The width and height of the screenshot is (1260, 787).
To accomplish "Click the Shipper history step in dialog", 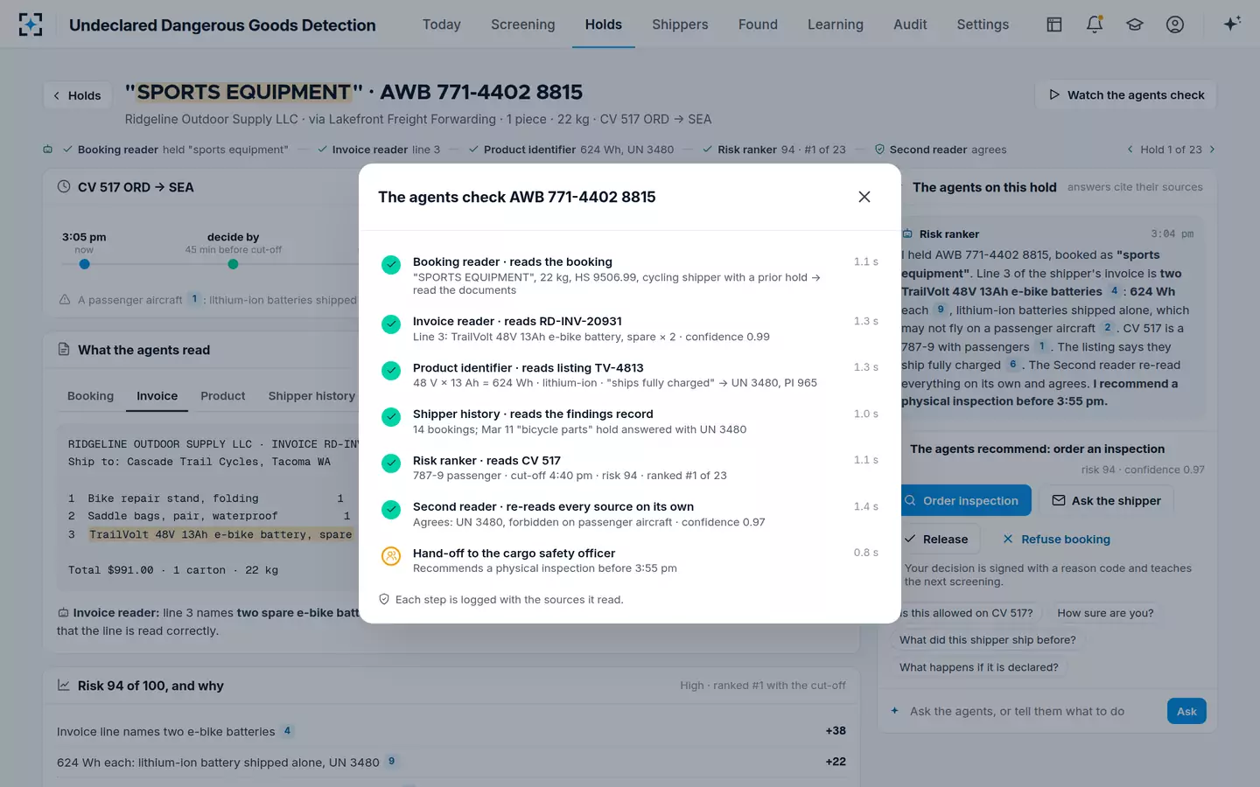I will click(x=630, y=421).
